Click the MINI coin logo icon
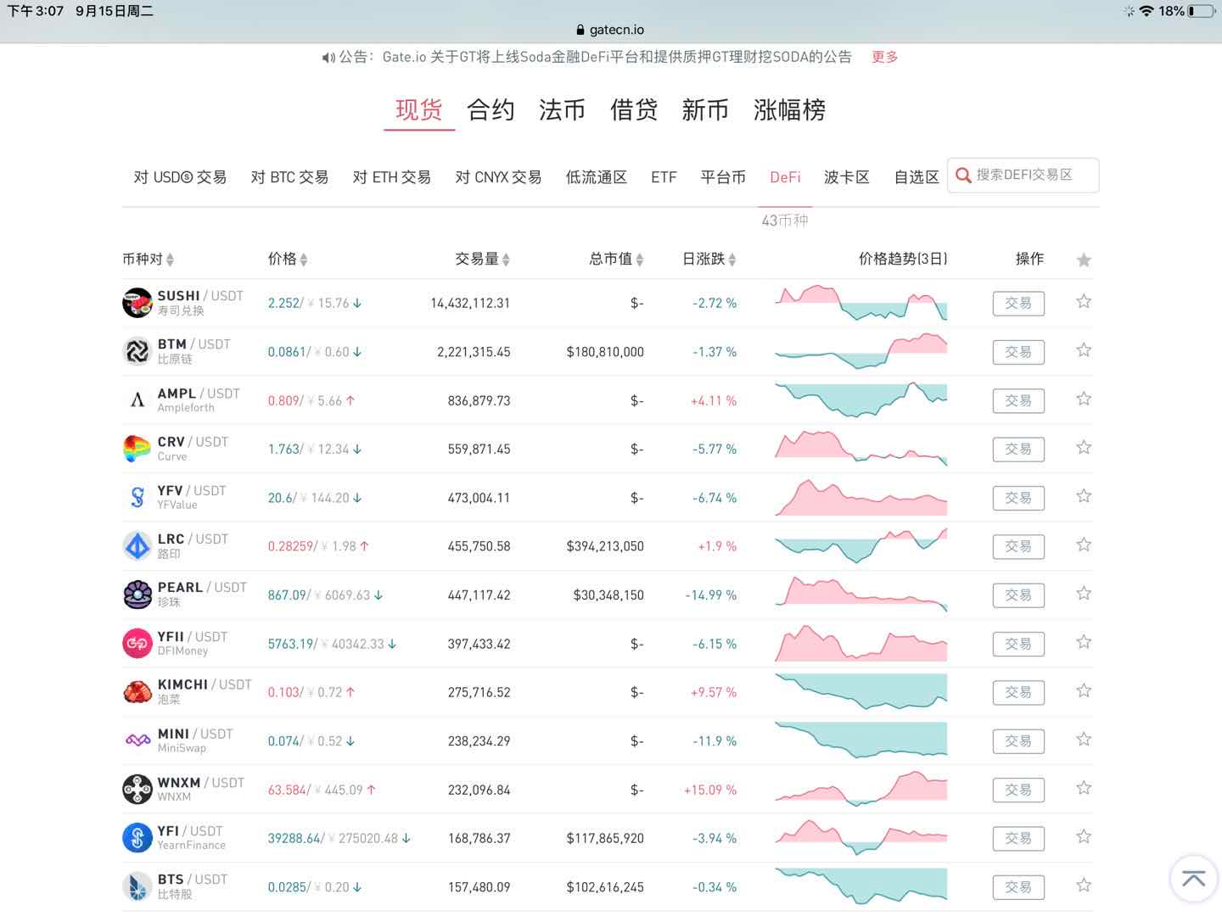The height and width of the screenshot is (916, 1222). pos(137,740)
